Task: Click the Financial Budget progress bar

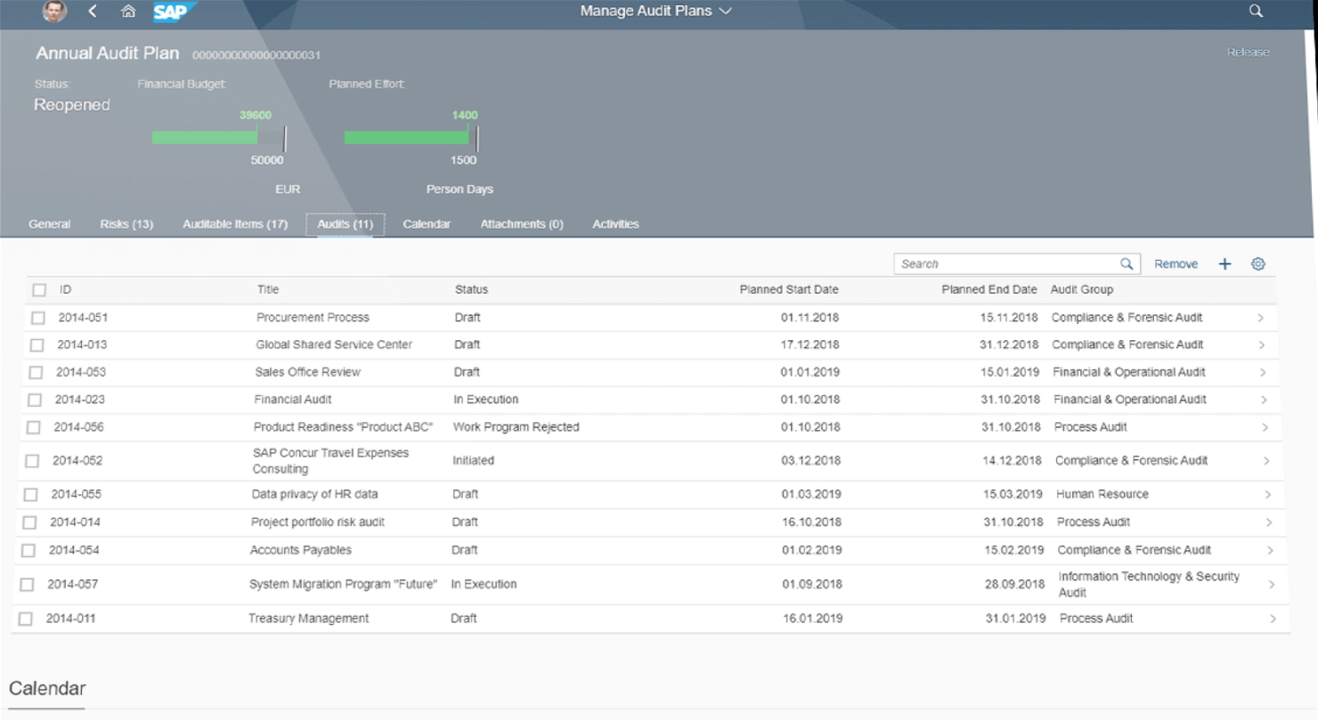Action: click(218, 138)
